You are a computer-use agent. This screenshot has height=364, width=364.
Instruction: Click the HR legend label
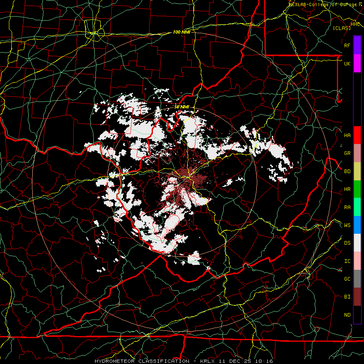click(x=347, y=189)
